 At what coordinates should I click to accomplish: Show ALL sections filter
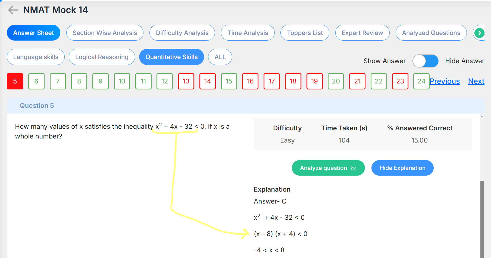(x=220, y=57)
